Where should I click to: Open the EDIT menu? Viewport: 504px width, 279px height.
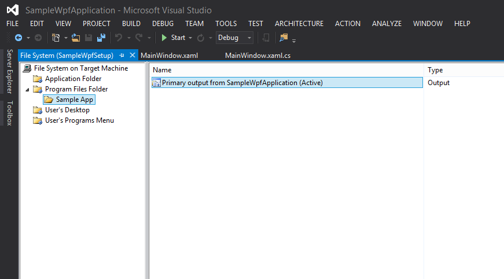tap(37, 24)
